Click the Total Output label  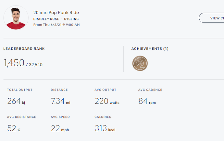pyautogui.click(x=20, y=90)
